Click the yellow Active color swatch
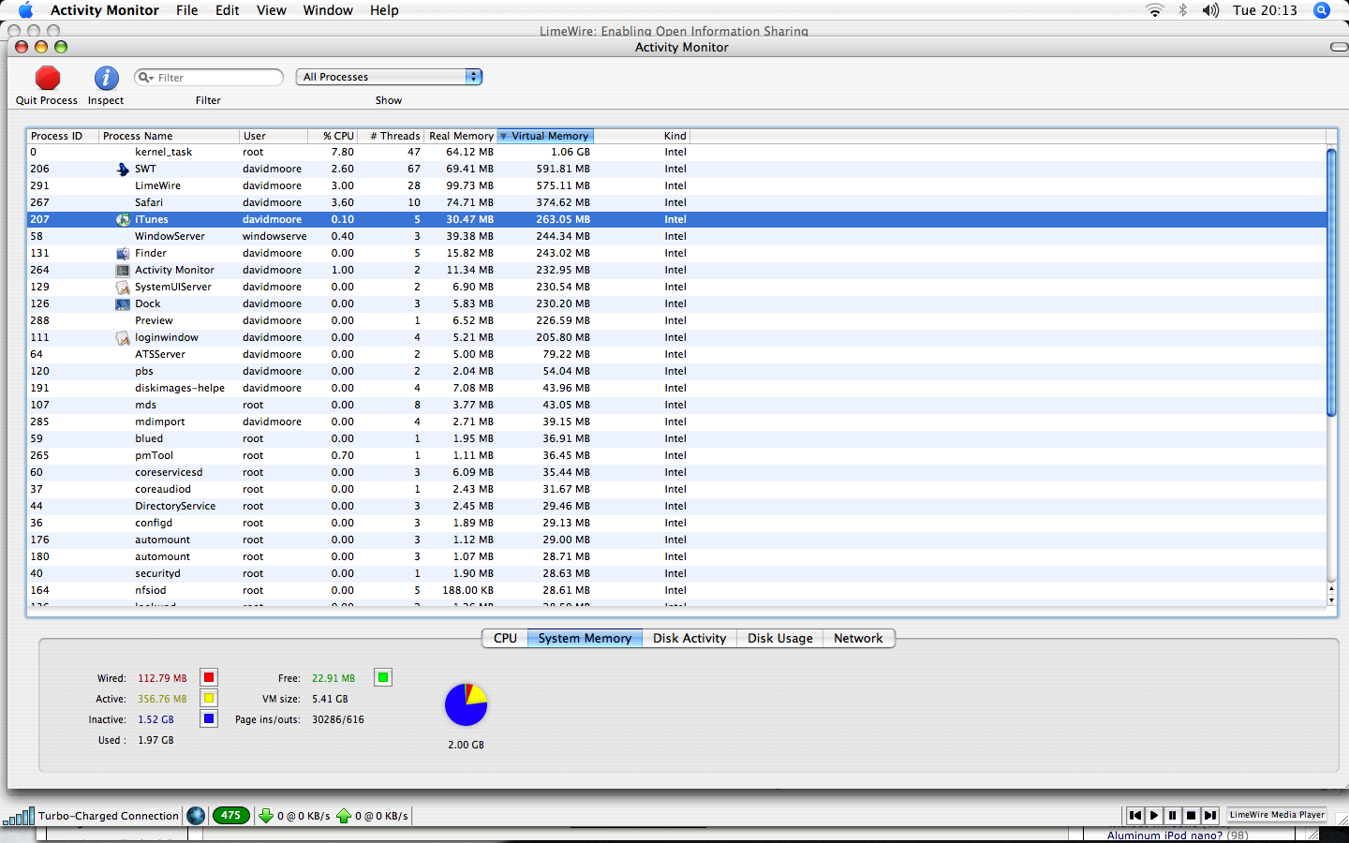This screenshot has height=843, width=1349. pyautogui.click(x=209, y=699)
